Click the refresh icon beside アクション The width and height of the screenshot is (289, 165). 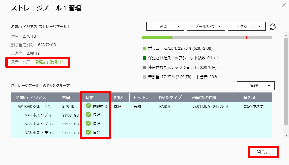click(272, 27)
